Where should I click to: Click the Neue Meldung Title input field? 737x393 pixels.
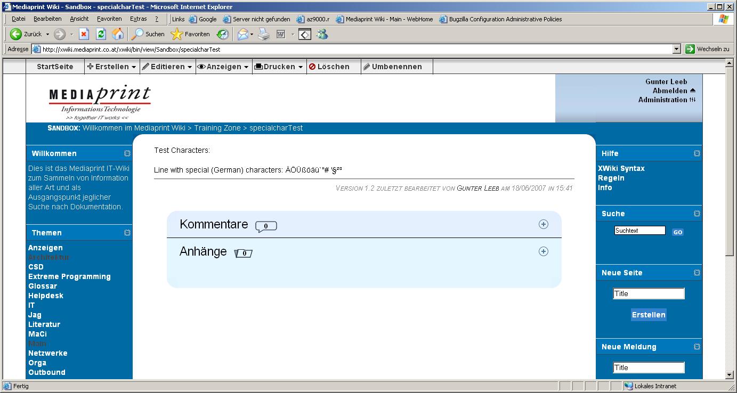[649, 367]
